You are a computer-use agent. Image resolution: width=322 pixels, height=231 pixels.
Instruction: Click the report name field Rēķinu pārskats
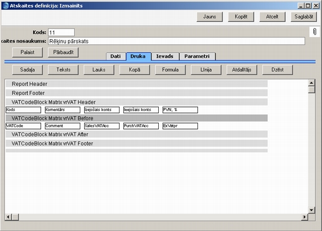pyautogui.click(x=176, y=41)
